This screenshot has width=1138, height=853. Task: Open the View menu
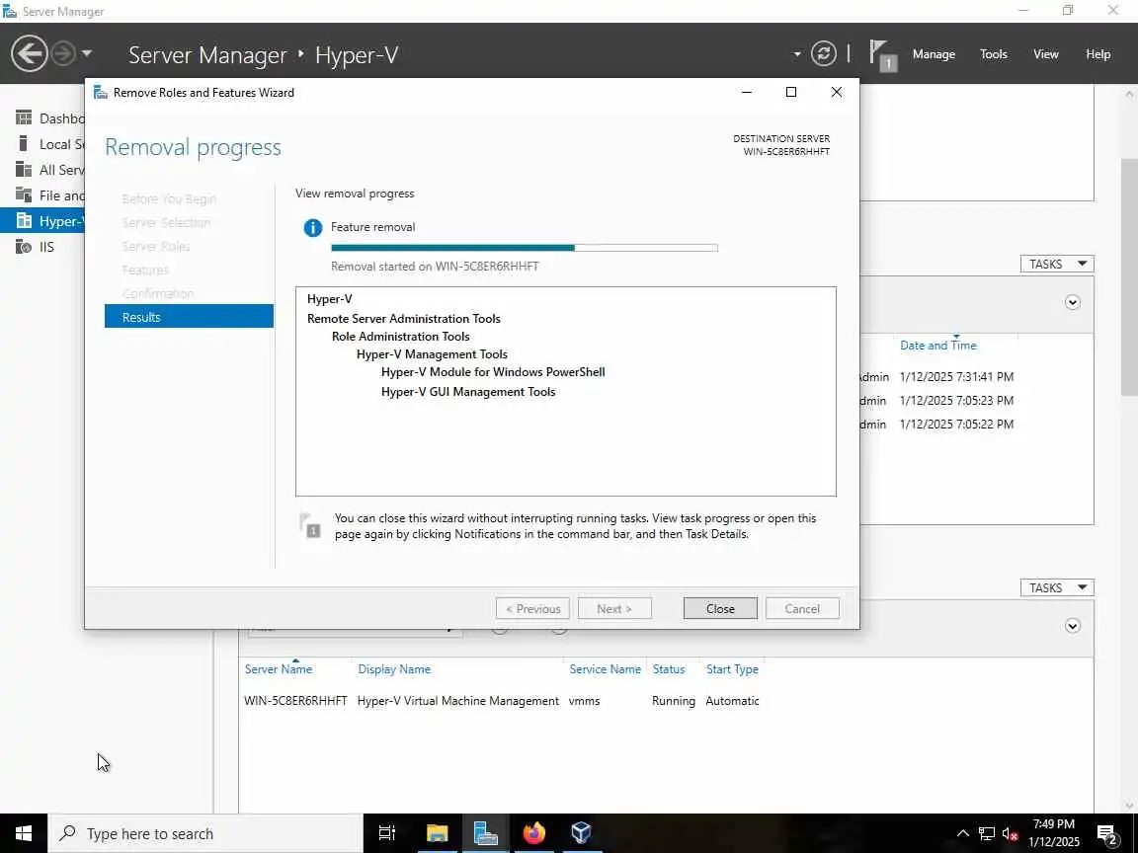coord(1046,54)
